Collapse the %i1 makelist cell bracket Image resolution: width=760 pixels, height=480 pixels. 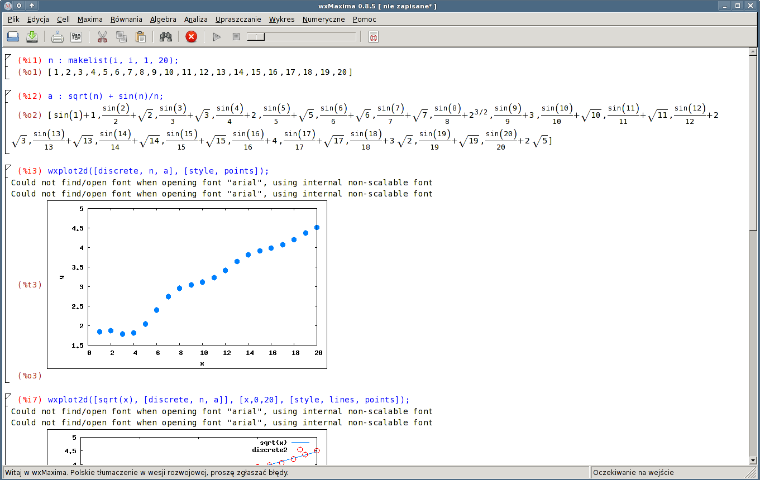pyautogui.click(x=7, y=57)
